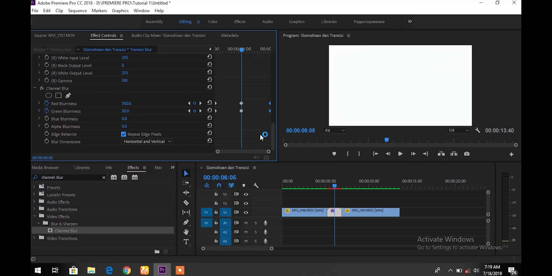Reset the Channel Blur effect
Screen dimensions: 552x276
210,87
